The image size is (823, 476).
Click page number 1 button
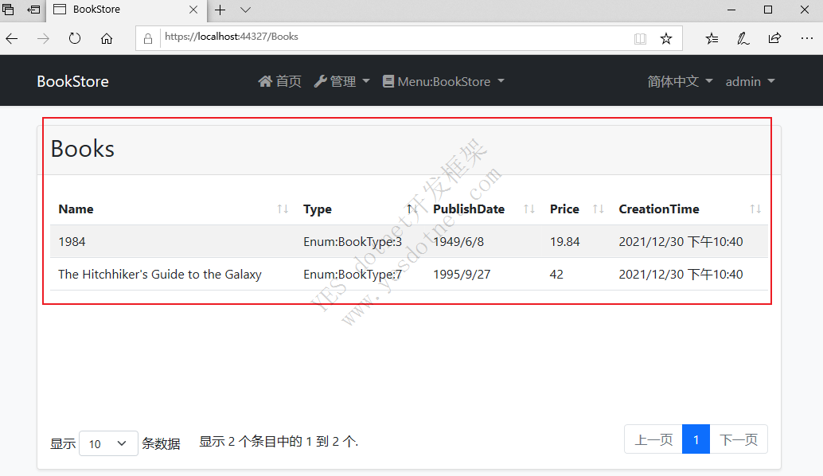[696, 439]
